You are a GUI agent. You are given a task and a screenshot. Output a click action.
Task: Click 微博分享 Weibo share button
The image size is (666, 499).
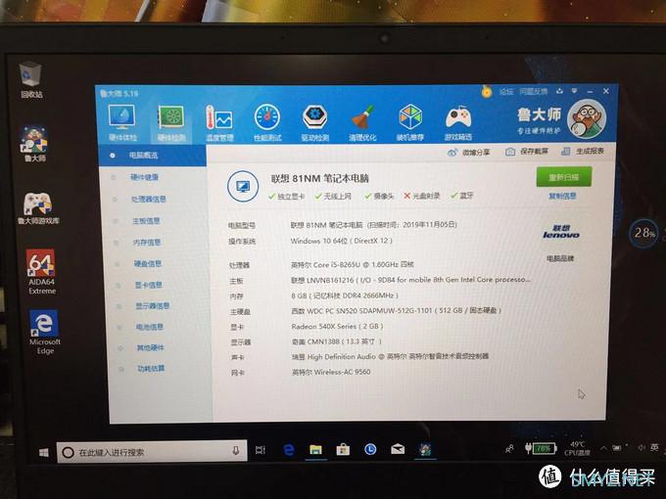pos(469,153)
